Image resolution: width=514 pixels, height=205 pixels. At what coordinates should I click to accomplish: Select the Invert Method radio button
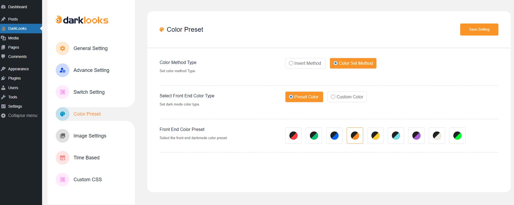(291, 63)
